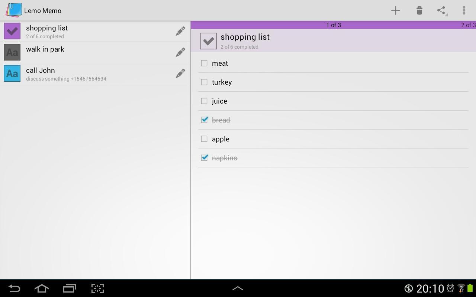Delete memo using the trash icon
Screen dimensions: 476x297
pos(419,10)
